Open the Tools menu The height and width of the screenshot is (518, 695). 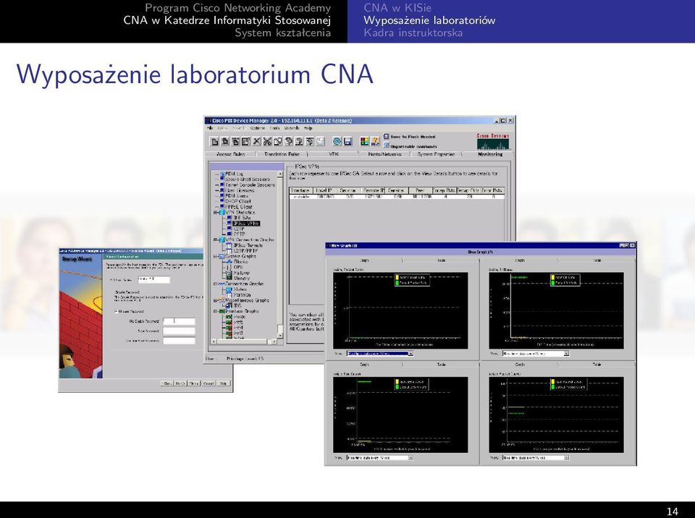(275, 128)
